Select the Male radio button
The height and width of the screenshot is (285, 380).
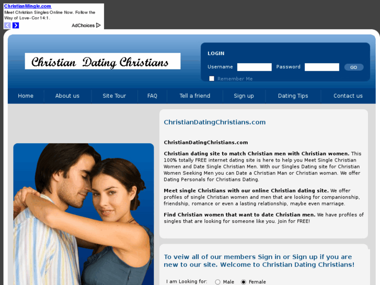point(217,282)
